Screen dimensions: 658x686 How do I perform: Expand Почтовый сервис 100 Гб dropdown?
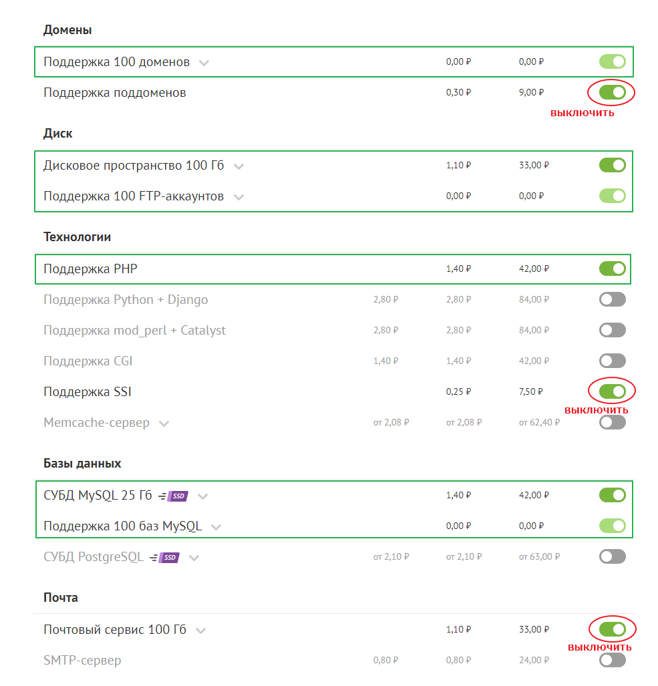200,631
